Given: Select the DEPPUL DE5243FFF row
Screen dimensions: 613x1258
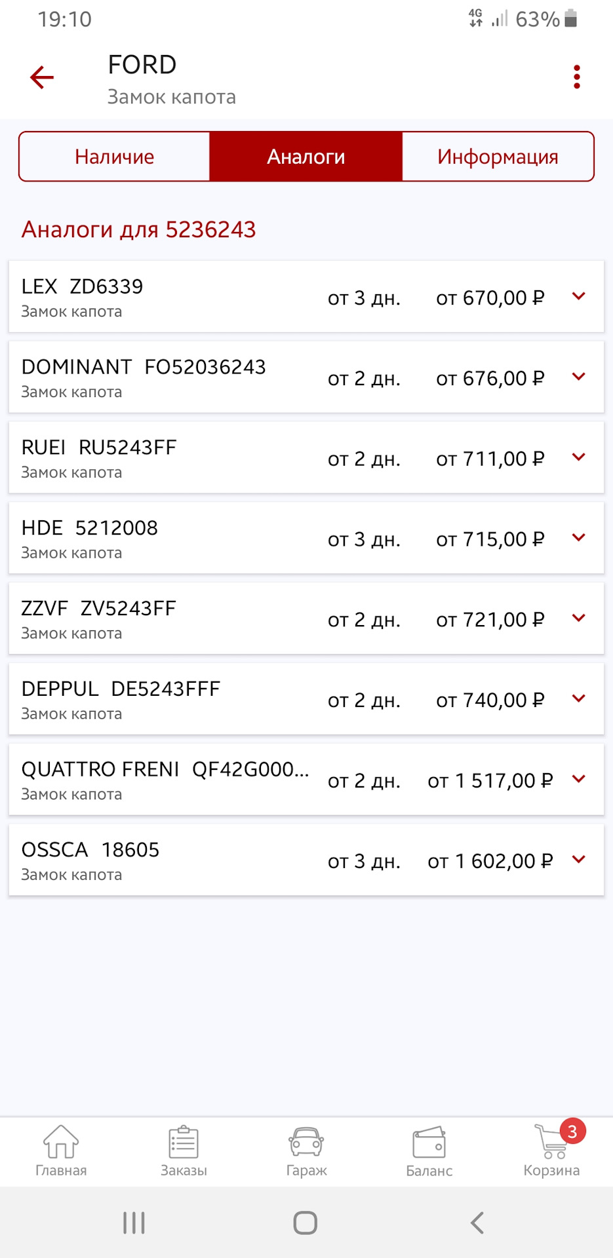Looking at the screenshot, I should tap(306, 699).
